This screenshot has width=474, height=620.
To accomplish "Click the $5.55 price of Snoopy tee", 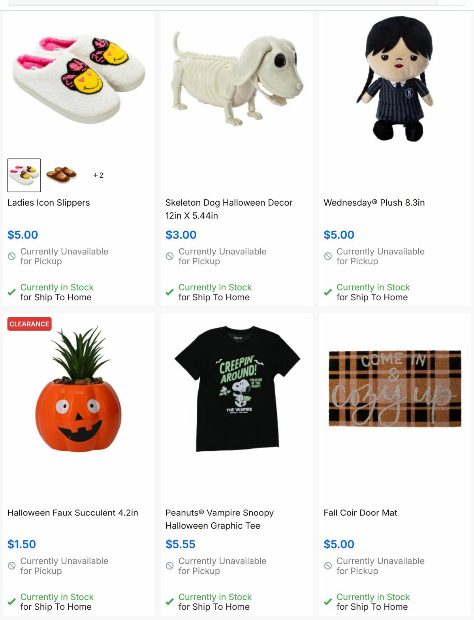I will click(181, 544).
